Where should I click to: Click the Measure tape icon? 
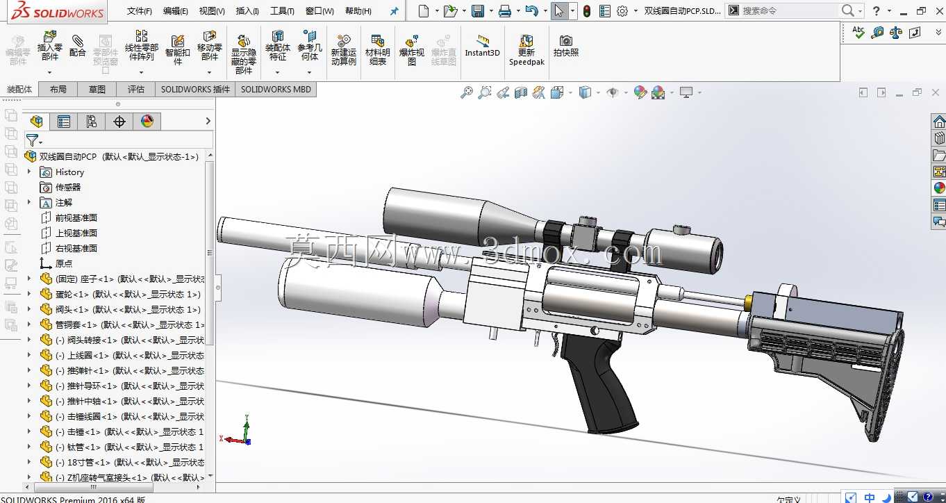click(x=878, y=32)
